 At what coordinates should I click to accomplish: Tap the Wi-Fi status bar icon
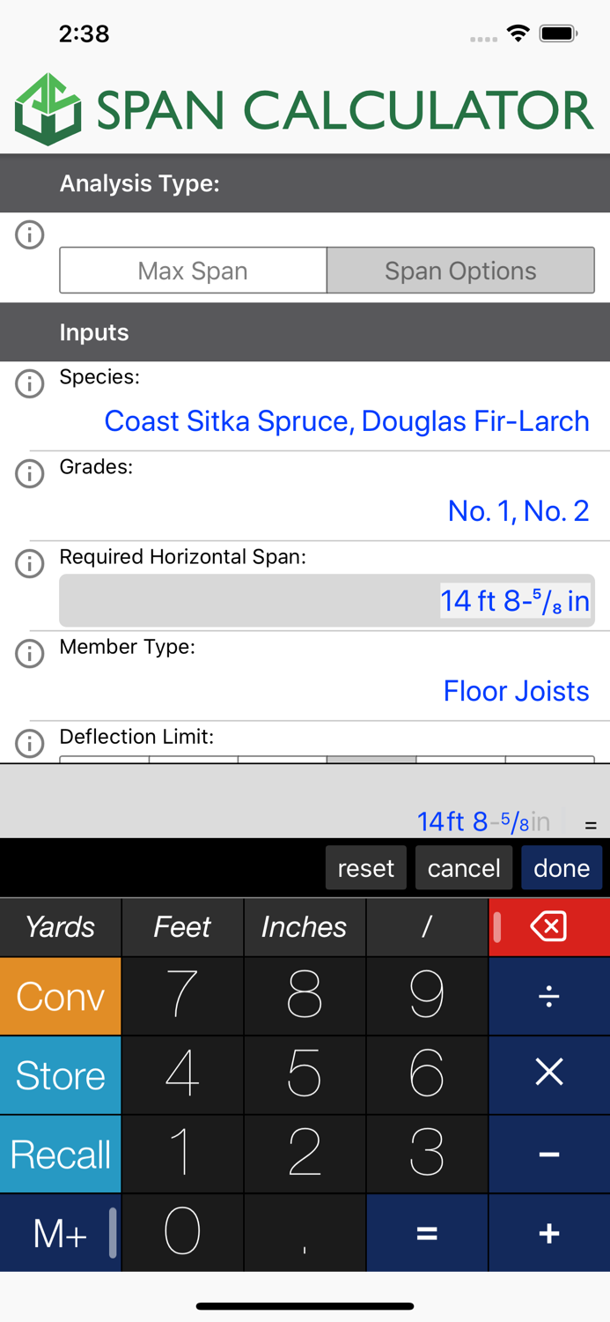[518, 32]
